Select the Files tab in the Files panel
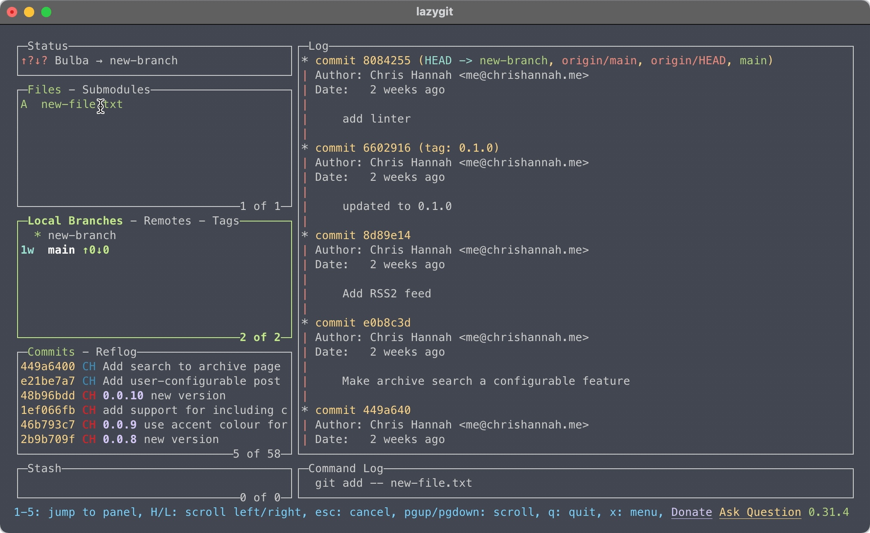This screenshot has width=870, height=533. pyautogui.click(x=45, y=90)
